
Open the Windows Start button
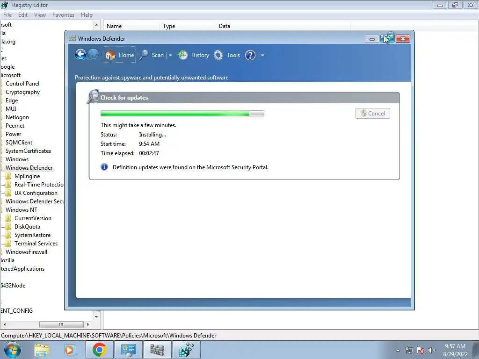click(13, 350)
